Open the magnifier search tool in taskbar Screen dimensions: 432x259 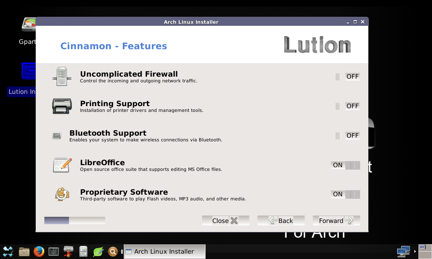(113, 251)
